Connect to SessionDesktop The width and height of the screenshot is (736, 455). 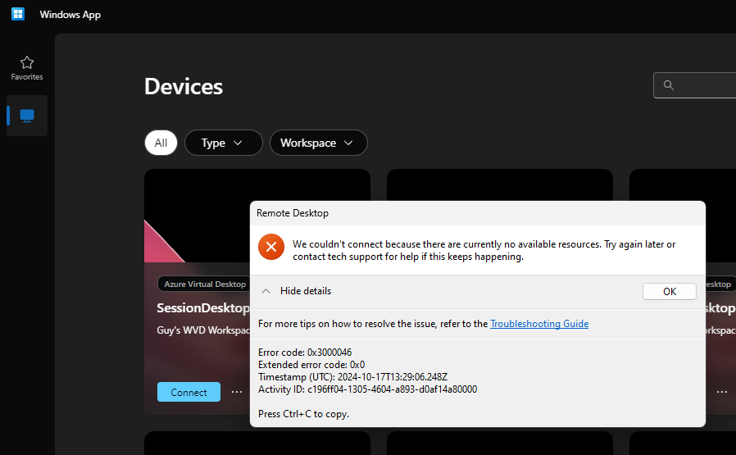[x=189, y=392]
